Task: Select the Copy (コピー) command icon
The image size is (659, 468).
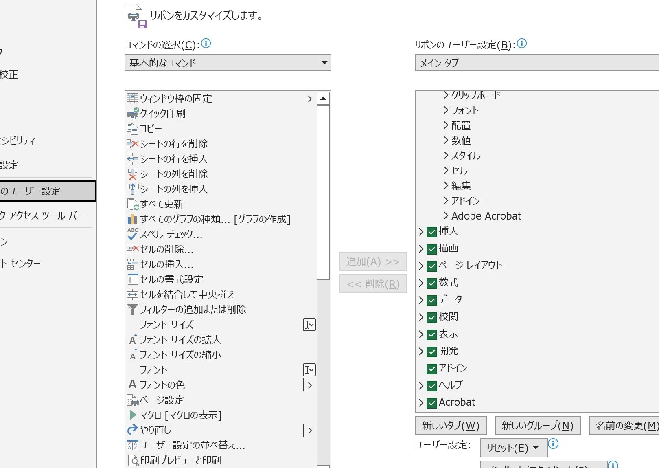Action: (133, 128)
